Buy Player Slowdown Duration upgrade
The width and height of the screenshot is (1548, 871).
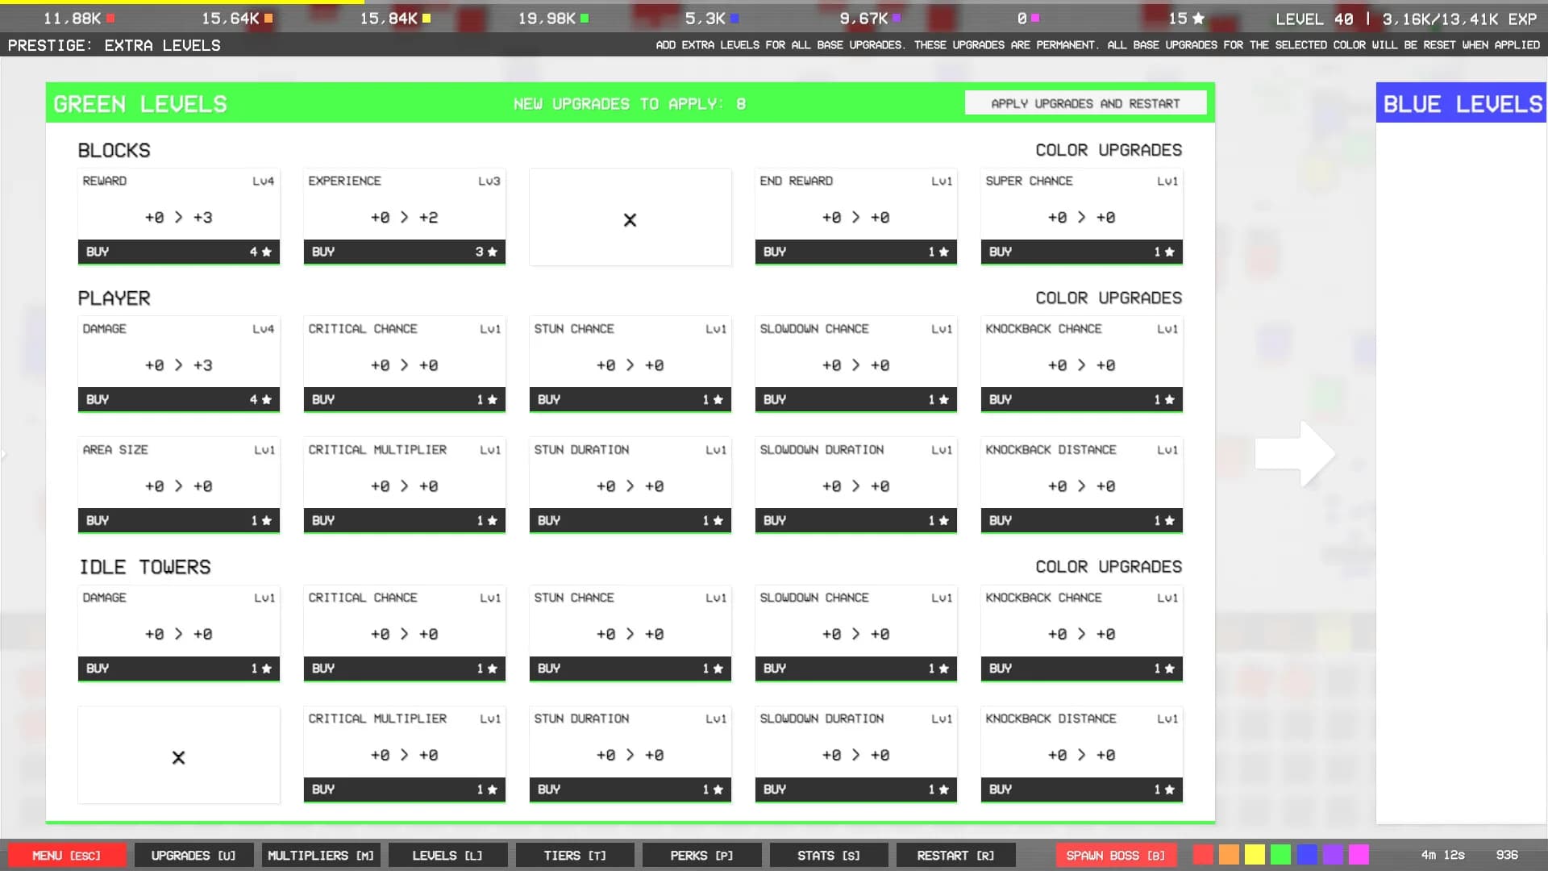point(855,520)
